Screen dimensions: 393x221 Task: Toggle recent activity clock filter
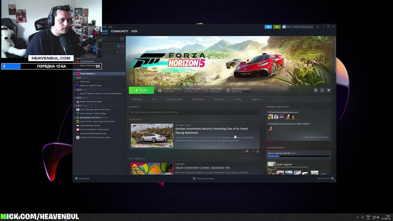119,46
